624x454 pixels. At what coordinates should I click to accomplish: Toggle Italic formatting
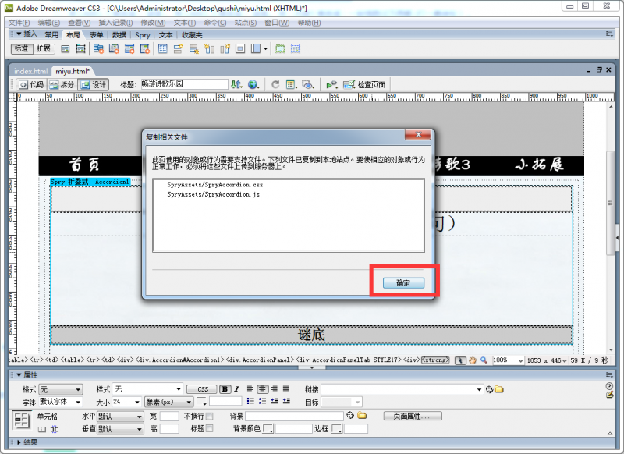tap(237, 389)
